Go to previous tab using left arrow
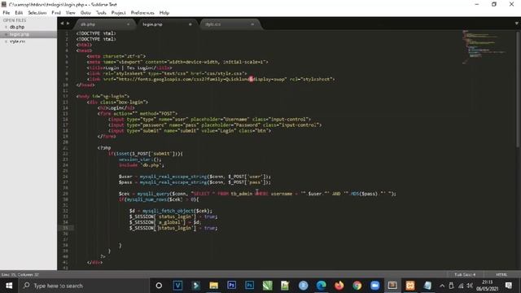The height and width of the screenshot is (293, 521). coord(62,24)
